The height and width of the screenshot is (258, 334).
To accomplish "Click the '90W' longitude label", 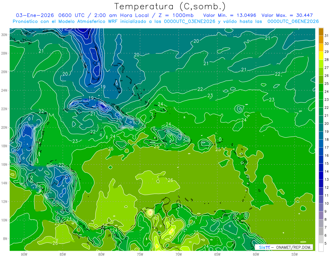I will click(x=24, y=254).
